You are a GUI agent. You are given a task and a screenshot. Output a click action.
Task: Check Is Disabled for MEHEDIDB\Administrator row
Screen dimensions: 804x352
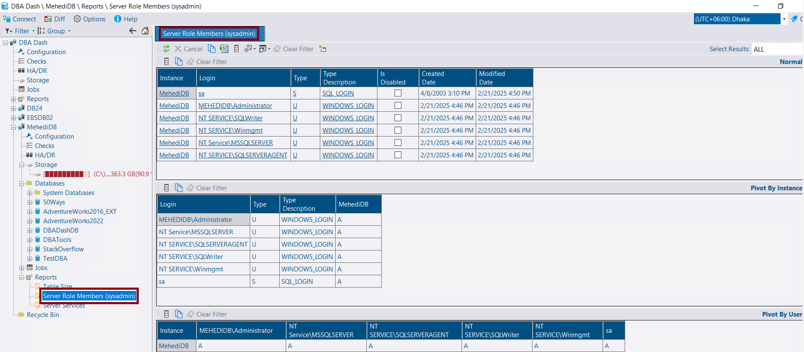tap(398, 105)
